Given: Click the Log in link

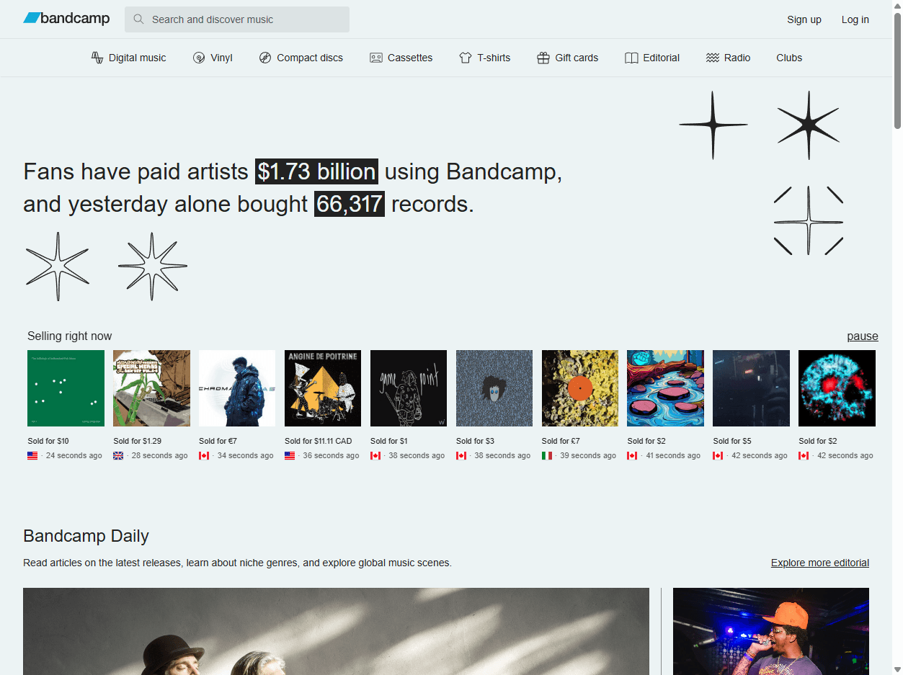Looking at the screenshot, I should tap(855, 19).
